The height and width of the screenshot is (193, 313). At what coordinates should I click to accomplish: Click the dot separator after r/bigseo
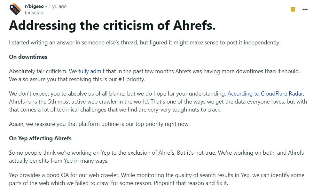pos(46,6)
